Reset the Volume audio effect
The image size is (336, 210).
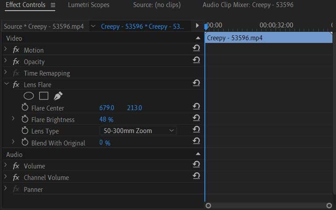196,165
